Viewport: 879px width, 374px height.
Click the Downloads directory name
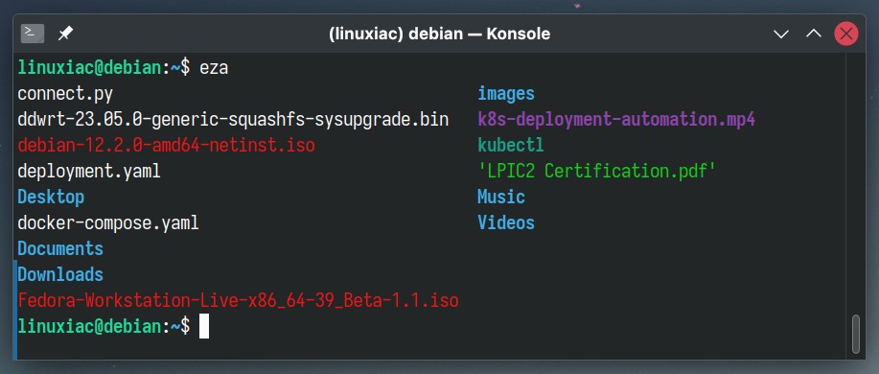point(60,274)
